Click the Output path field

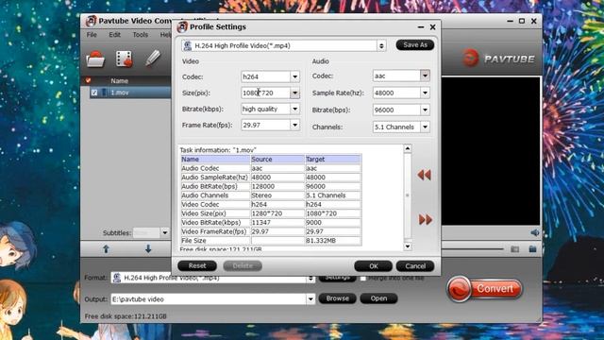209,299
